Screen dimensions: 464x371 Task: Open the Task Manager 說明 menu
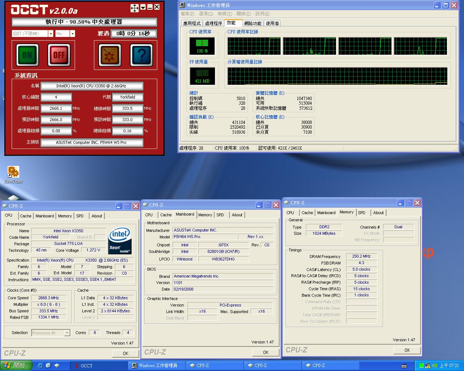coord(262,14)
